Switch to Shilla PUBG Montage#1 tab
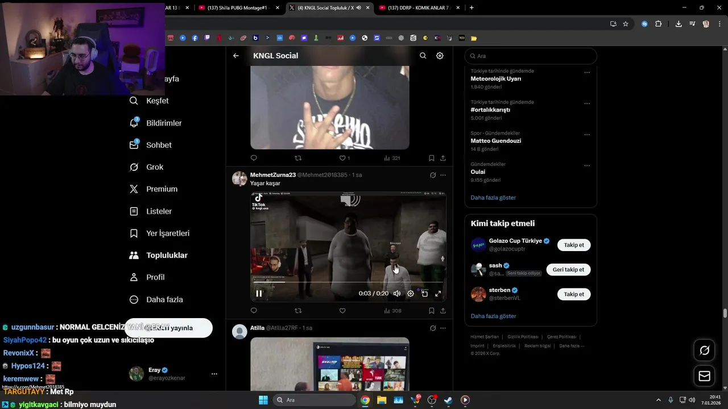Viewport: 728px width, 409px height. click(238, 7)
